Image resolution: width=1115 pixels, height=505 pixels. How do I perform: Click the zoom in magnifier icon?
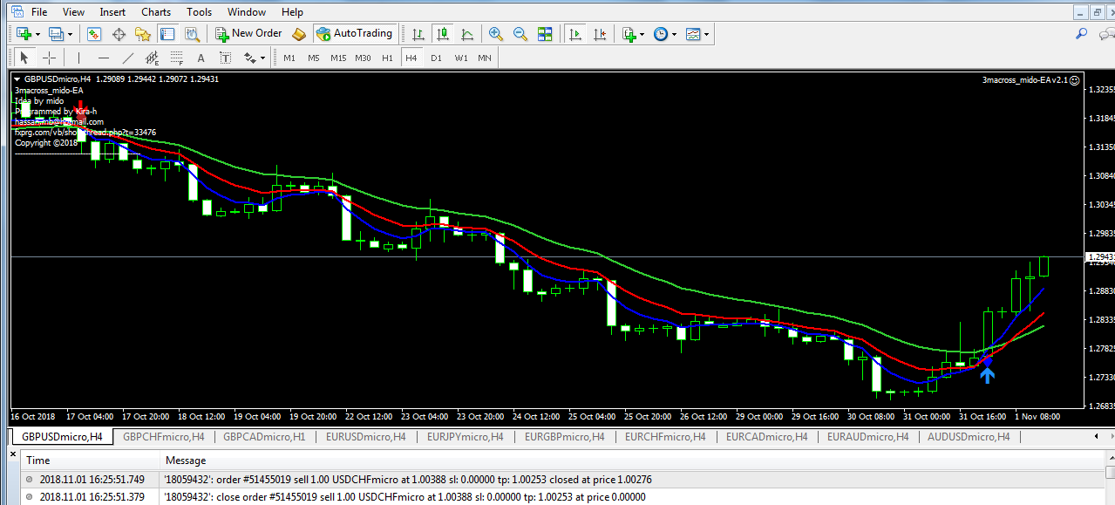pos(496,34)
